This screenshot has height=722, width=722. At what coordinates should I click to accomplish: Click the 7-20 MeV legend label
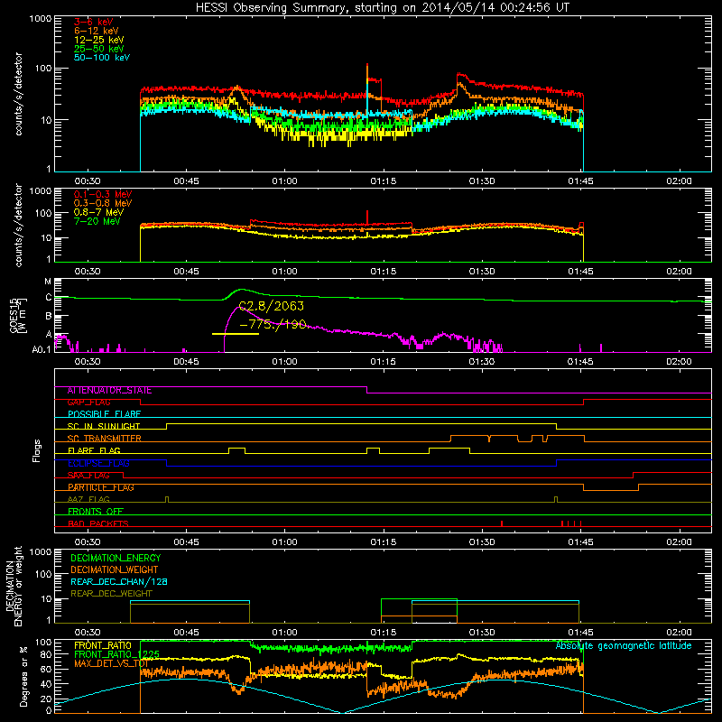[x=97, y=221]
